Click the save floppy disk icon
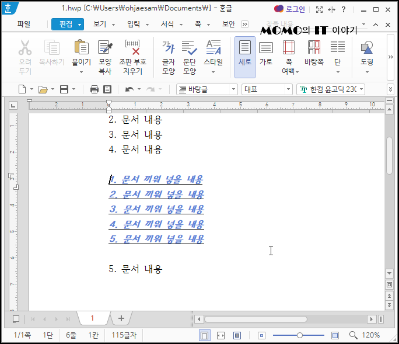Screen dimensions: 399x344 [x=64, y=89]
